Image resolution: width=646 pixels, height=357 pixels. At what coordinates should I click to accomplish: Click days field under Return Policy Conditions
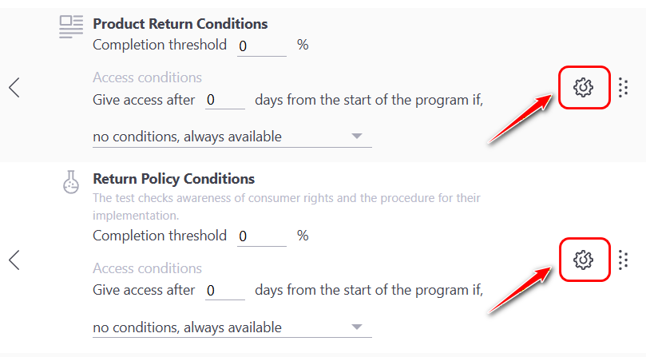tap(224, 292)
